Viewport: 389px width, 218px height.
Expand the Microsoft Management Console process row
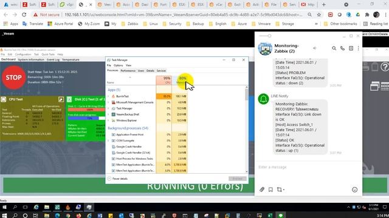point(108,102)
